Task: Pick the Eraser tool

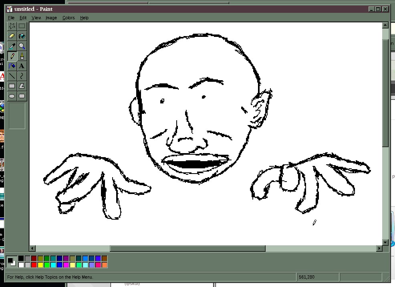Action: [x=12, y=36]
